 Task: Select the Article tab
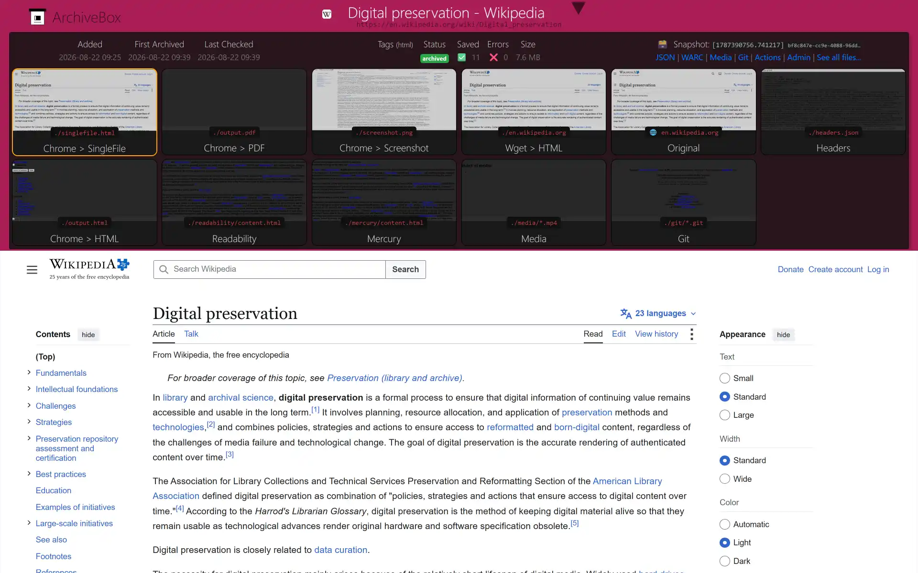pyautogui.click(x=164, y=334)
